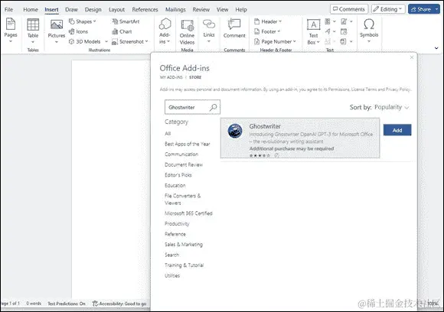Switch to MY ADD-INS view
This screenshot has height=312, width=444.
coord(171,77)
